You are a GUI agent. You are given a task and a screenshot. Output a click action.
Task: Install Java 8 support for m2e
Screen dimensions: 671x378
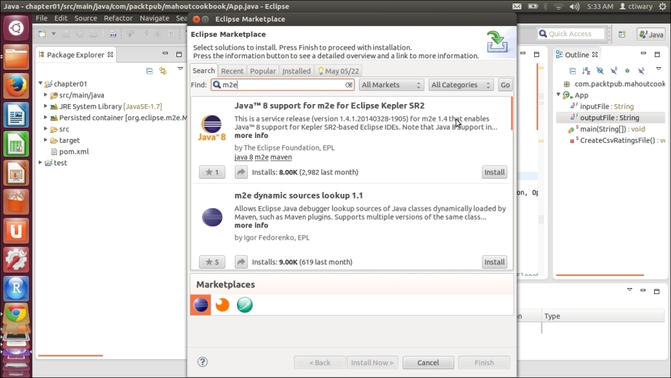(495, 172)
